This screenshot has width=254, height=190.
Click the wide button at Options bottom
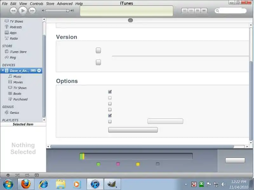(x=133, y=130)
